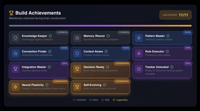200x111 pixels.
Task: Click the star icon on Connection Finder card
Action: coord(16,53)
